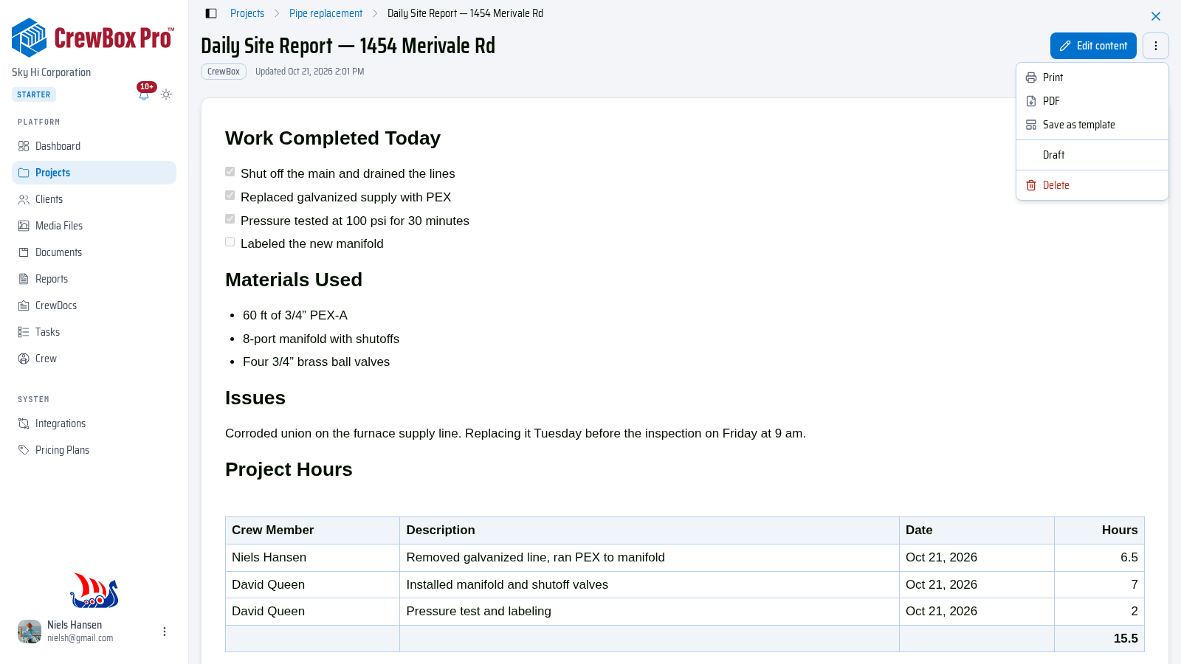
Task: Click the Edit content button
Action: pyautogui.click(x=1093, y=46)
